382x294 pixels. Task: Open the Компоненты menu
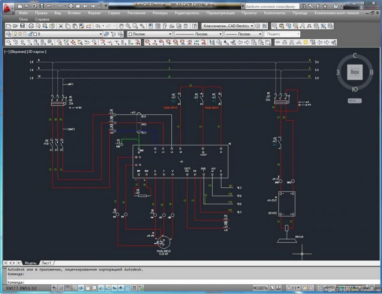click(274, 13)
